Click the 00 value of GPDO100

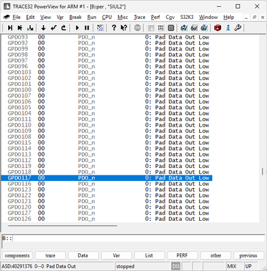(41, 90)
